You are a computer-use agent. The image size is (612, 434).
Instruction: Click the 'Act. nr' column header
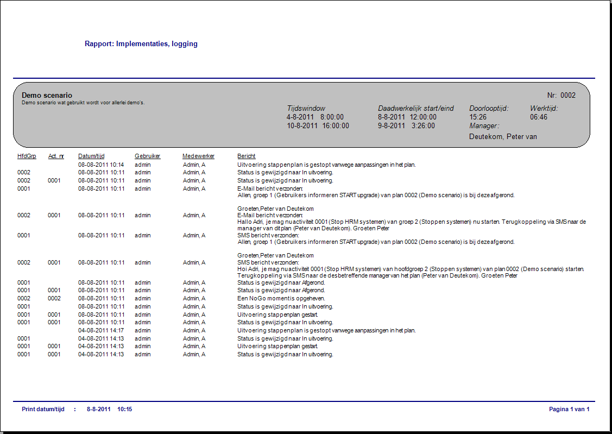[56, 156]
